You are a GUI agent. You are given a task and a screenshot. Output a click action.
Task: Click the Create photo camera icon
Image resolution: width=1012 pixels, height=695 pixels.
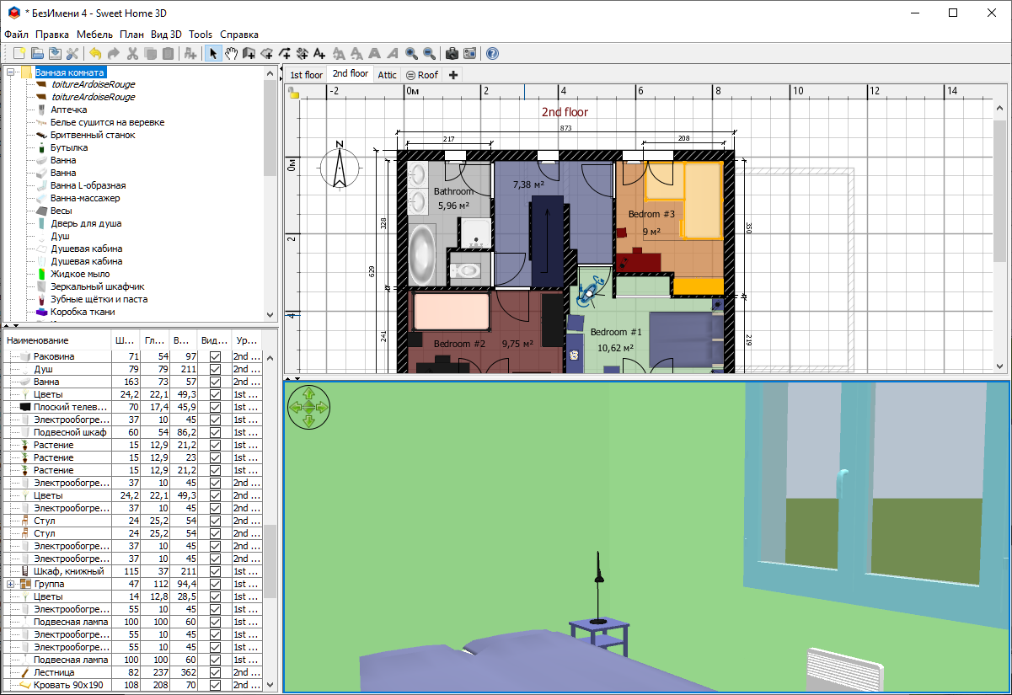(x=452, y=53)
